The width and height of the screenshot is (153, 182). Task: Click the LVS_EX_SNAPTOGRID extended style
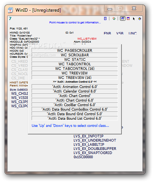[x=93, y=153]
